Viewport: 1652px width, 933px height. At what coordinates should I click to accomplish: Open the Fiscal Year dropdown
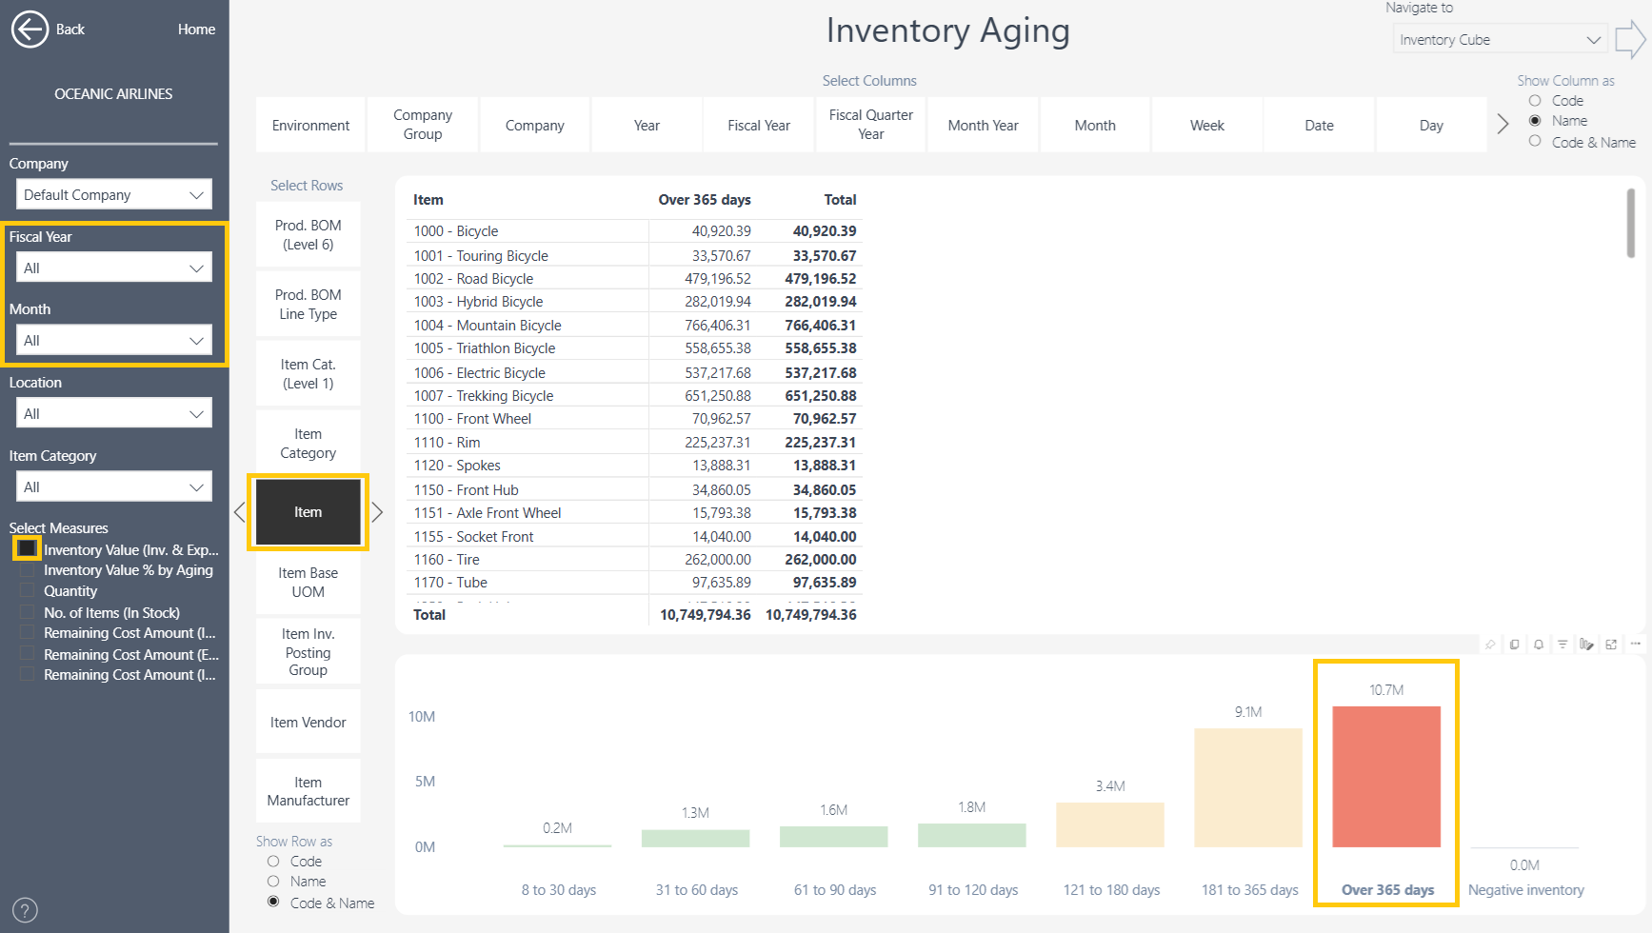pos(114,268)
